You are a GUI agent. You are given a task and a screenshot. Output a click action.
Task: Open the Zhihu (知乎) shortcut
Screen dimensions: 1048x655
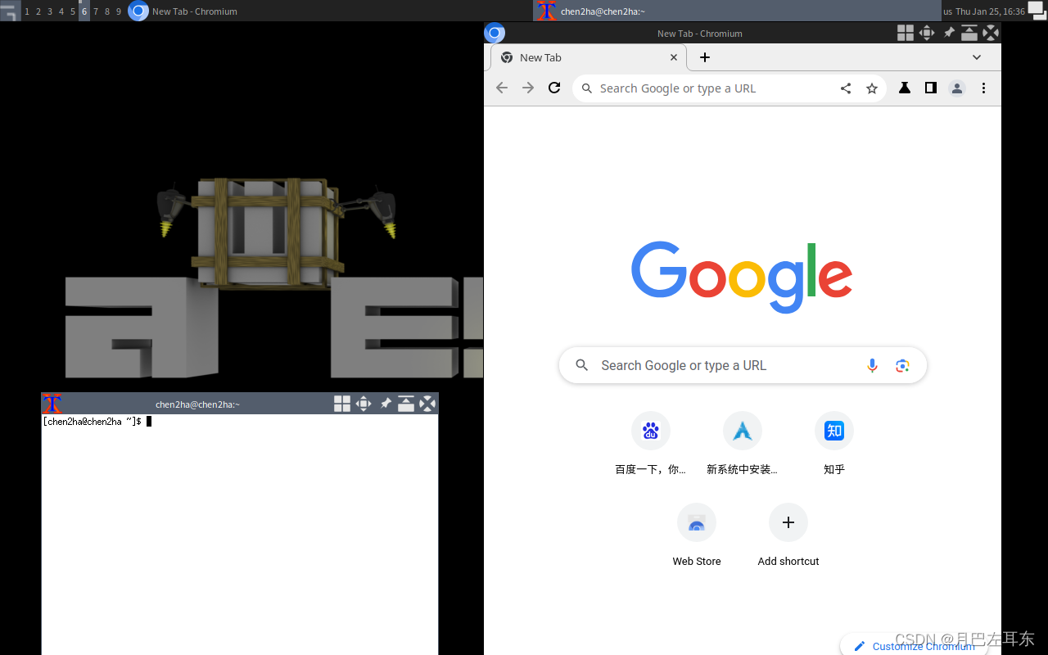(x=834, y=444)
